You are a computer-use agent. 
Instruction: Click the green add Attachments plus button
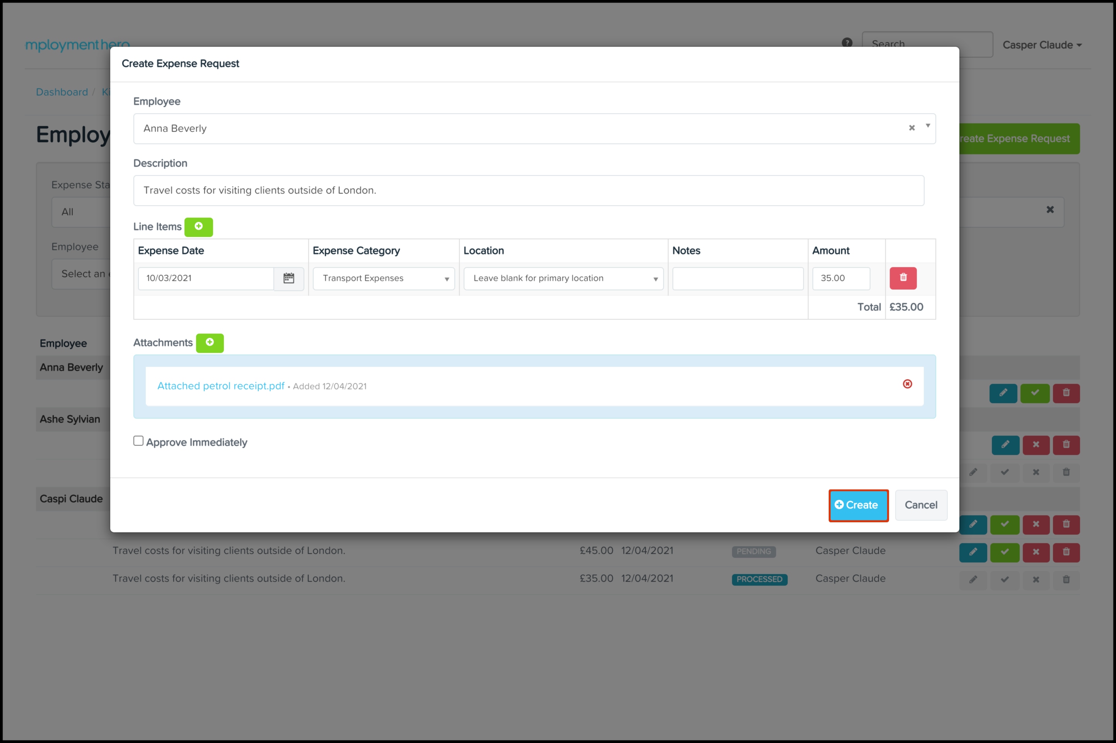pyautogui.click(x=210, y=343)
